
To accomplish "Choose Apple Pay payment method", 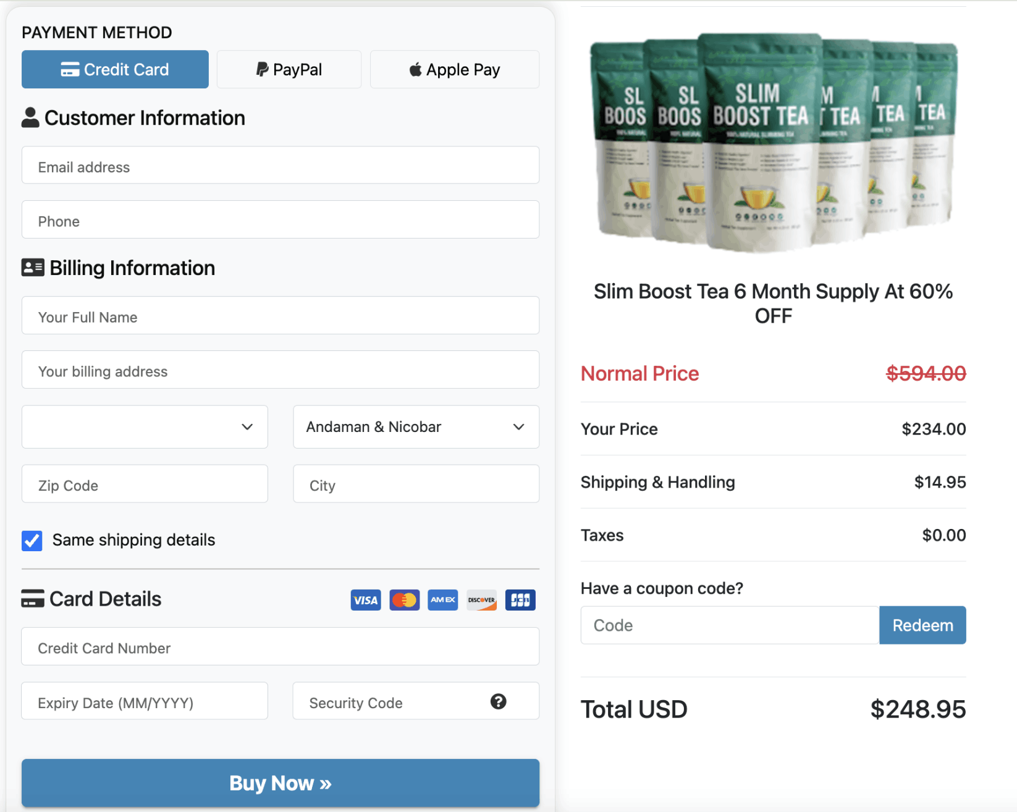I will [x=454, y=69].
